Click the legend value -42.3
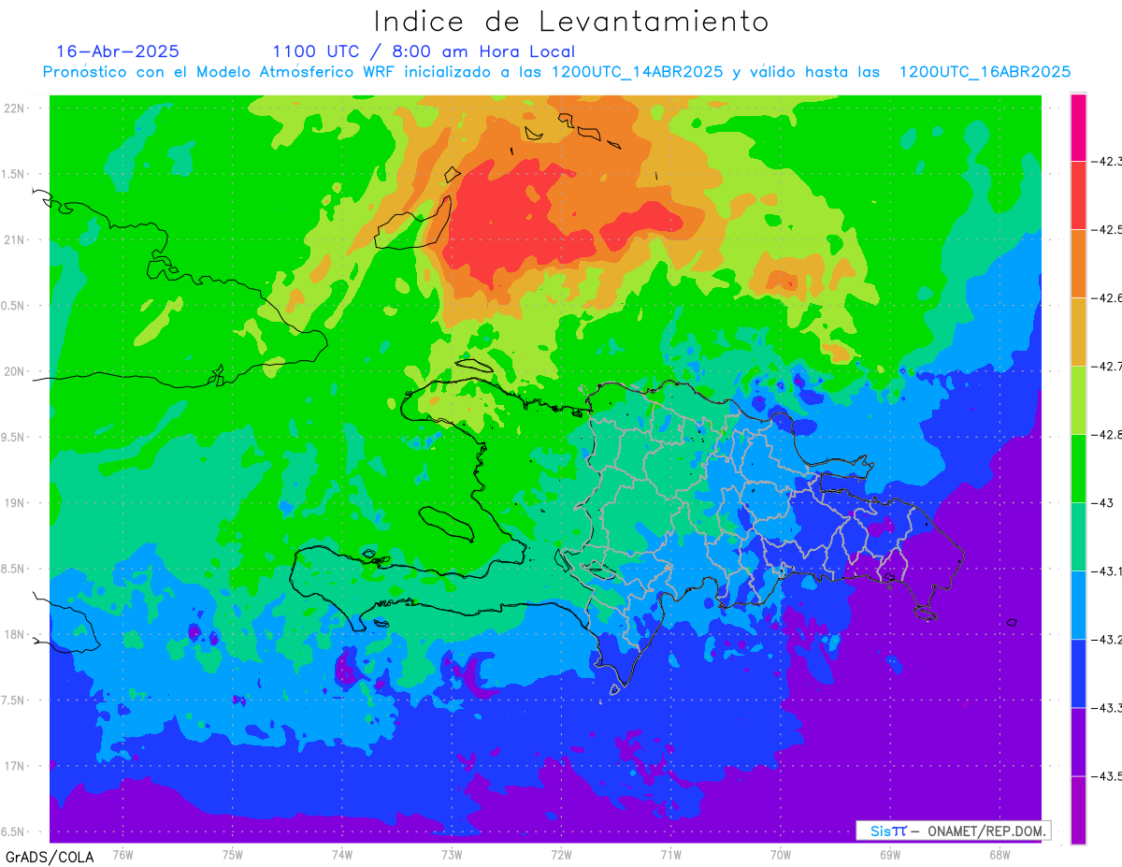Screen dimensions: 1122x867 [1107, 162]
